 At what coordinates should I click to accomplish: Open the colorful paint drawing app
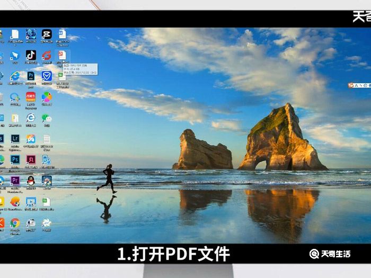click(31, 139)
